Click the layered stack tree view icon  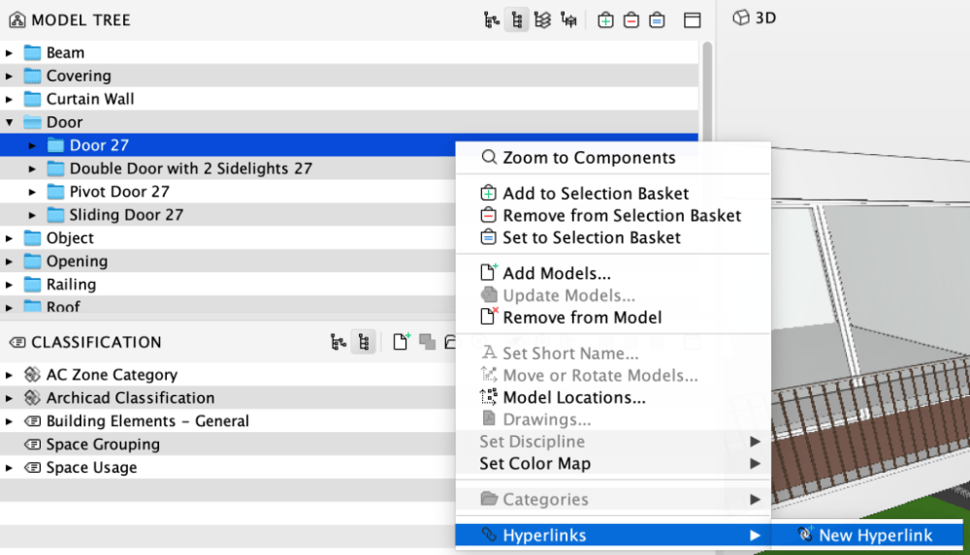542,20
